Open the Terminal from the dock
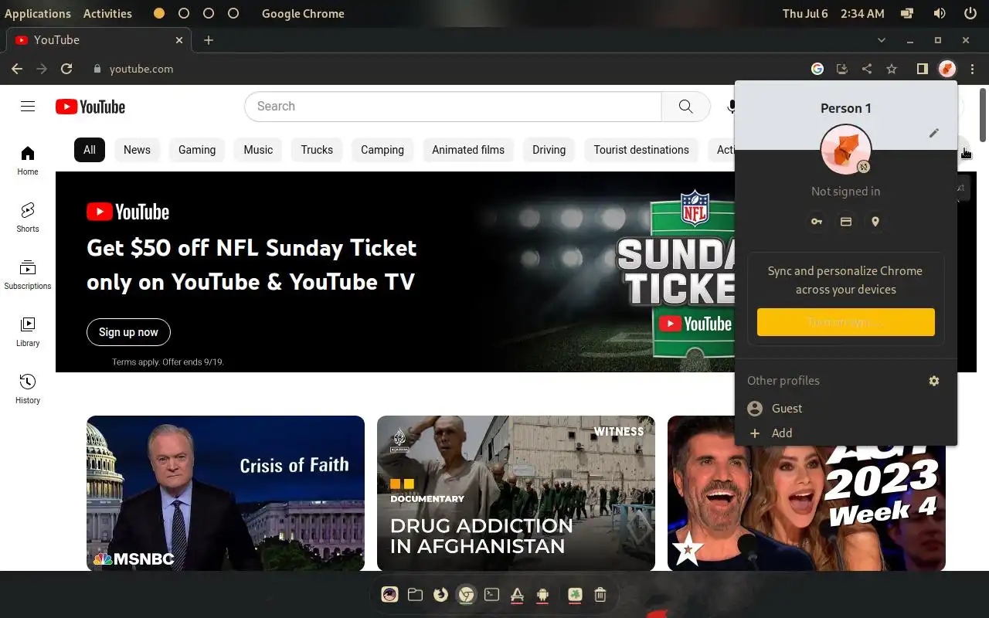 pos(491,594)
